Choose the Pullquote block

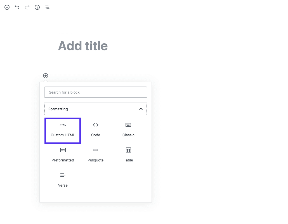coord(96,154)
